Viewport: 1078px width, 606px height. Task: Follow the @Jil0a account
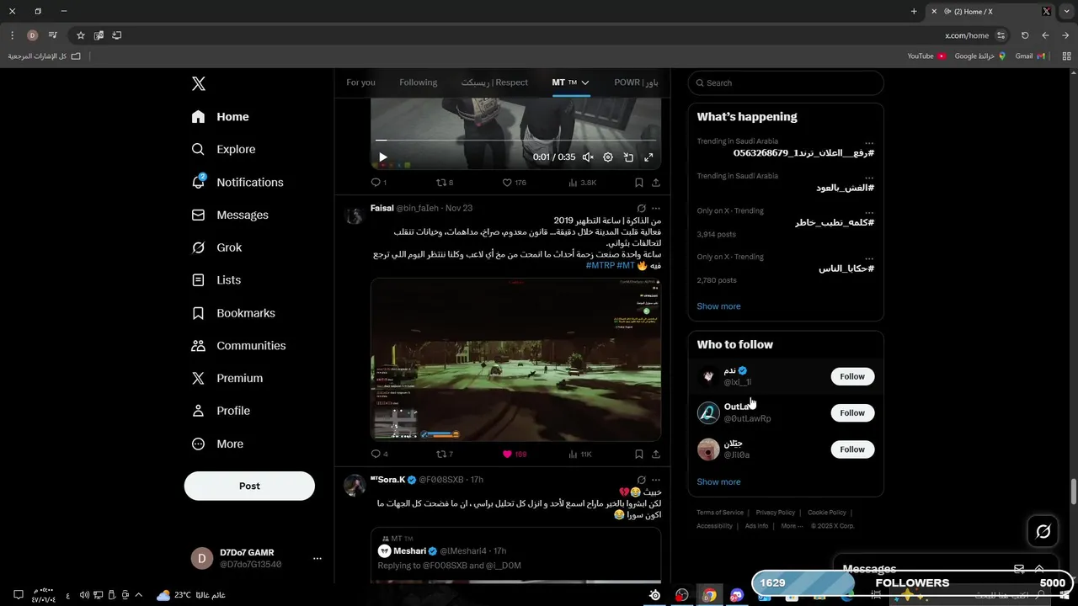852,449
